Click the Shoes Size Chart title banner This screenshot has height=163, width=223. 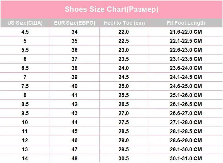point(111,9)
